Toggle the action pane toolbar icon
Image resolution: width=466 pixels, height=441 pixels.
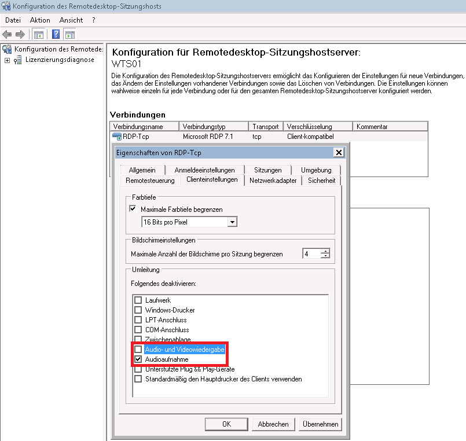(71, 34)
